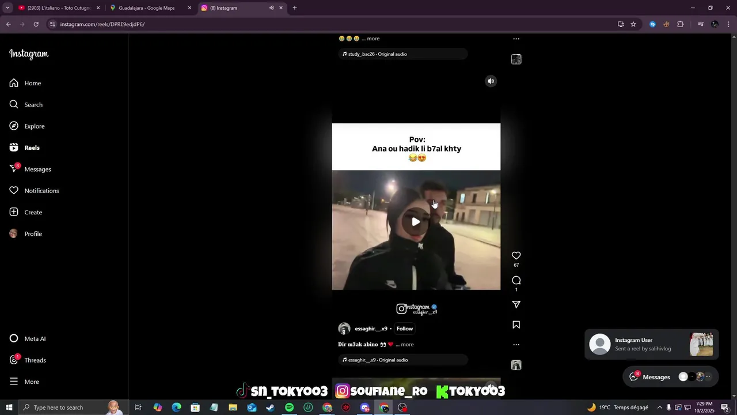Screen dimensions: 737x415
Task: Open Steam from the taskbar
Action: click(x=271, y=408)
